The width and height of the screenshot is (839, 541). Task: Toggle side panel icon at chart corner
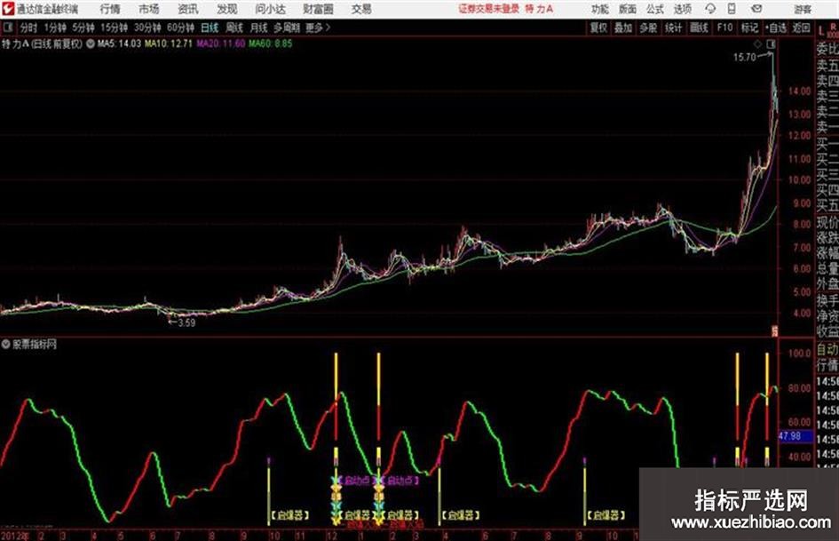pos(771,44)
